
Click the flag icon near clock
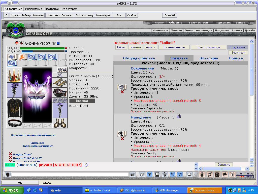coord(225,174)
